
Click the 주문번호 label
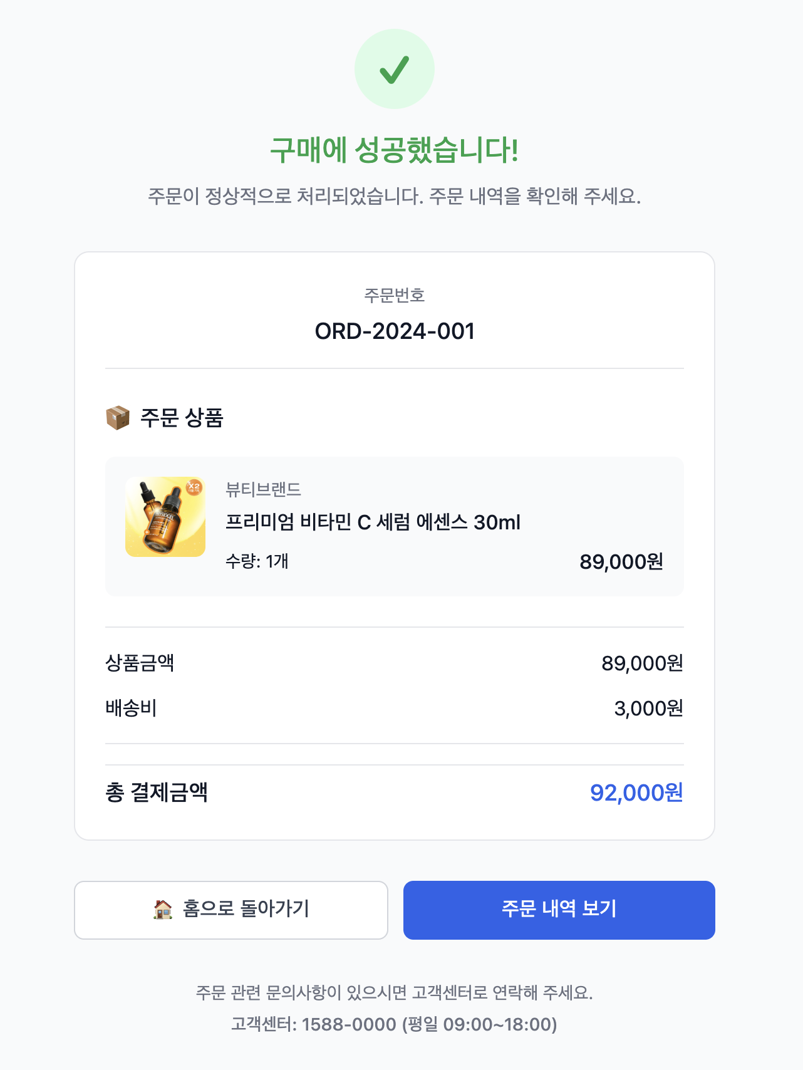(x=395, y=295)
